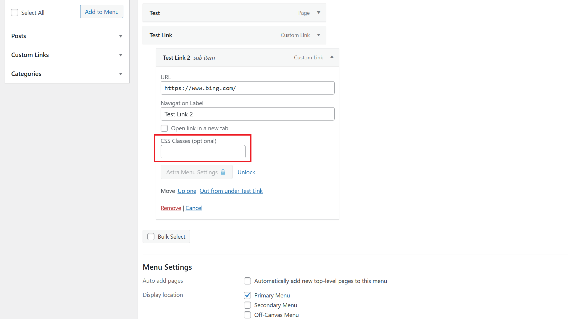Click Out from under Test Link
This screenshot has width=568, height=319.
231,191
